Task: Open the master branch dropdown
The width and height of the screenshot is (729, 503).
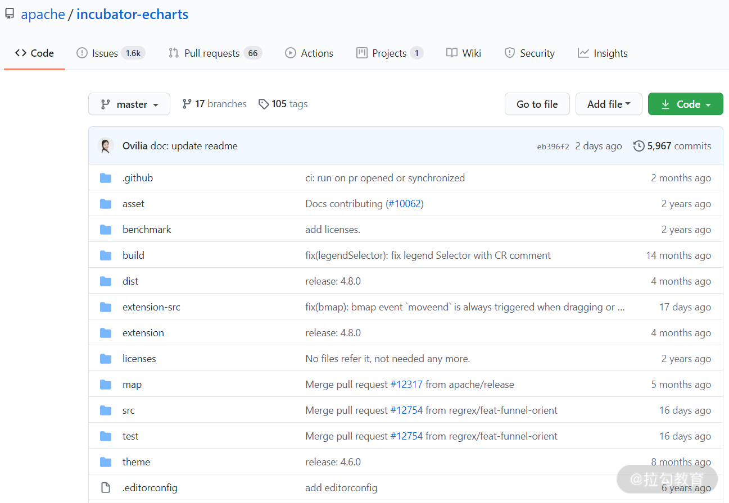Action: [x=129, y=104]
